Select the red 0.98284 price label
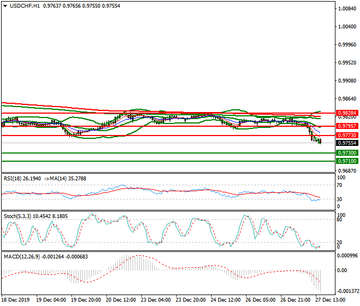The width and height of the screenshot is (360, 306). [346, 113]
